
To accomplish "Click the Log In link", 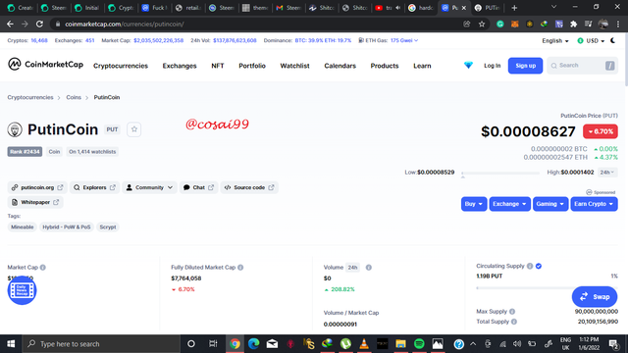I will pyautogui.click(x=493, y=66).
